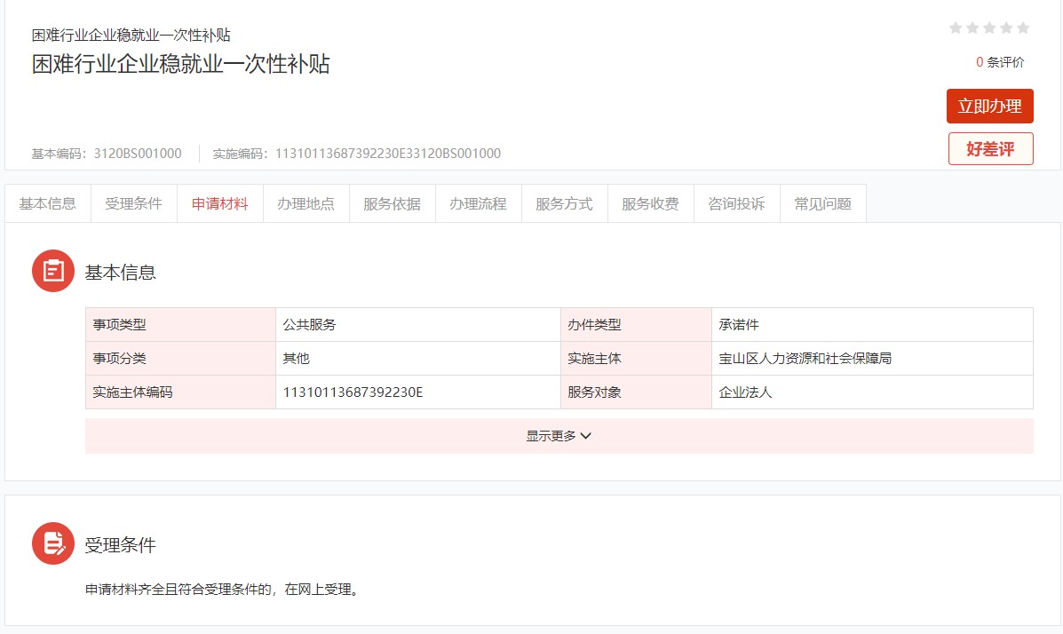Open the 办理地点 tab
This screenshot has width=1063, height=634.
306,203
